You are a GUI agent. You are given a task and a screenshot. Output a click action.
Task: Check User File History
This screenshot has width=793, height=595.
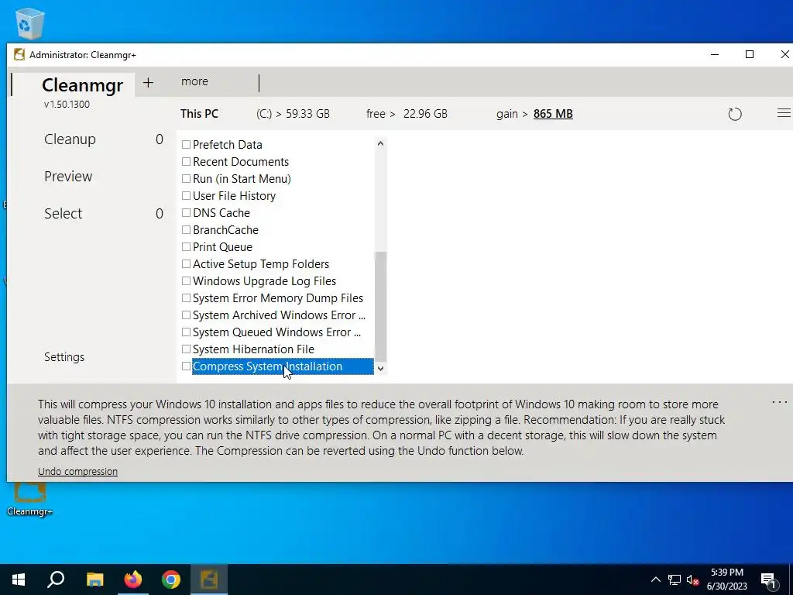pyautogui.click(x=186, y=196)
